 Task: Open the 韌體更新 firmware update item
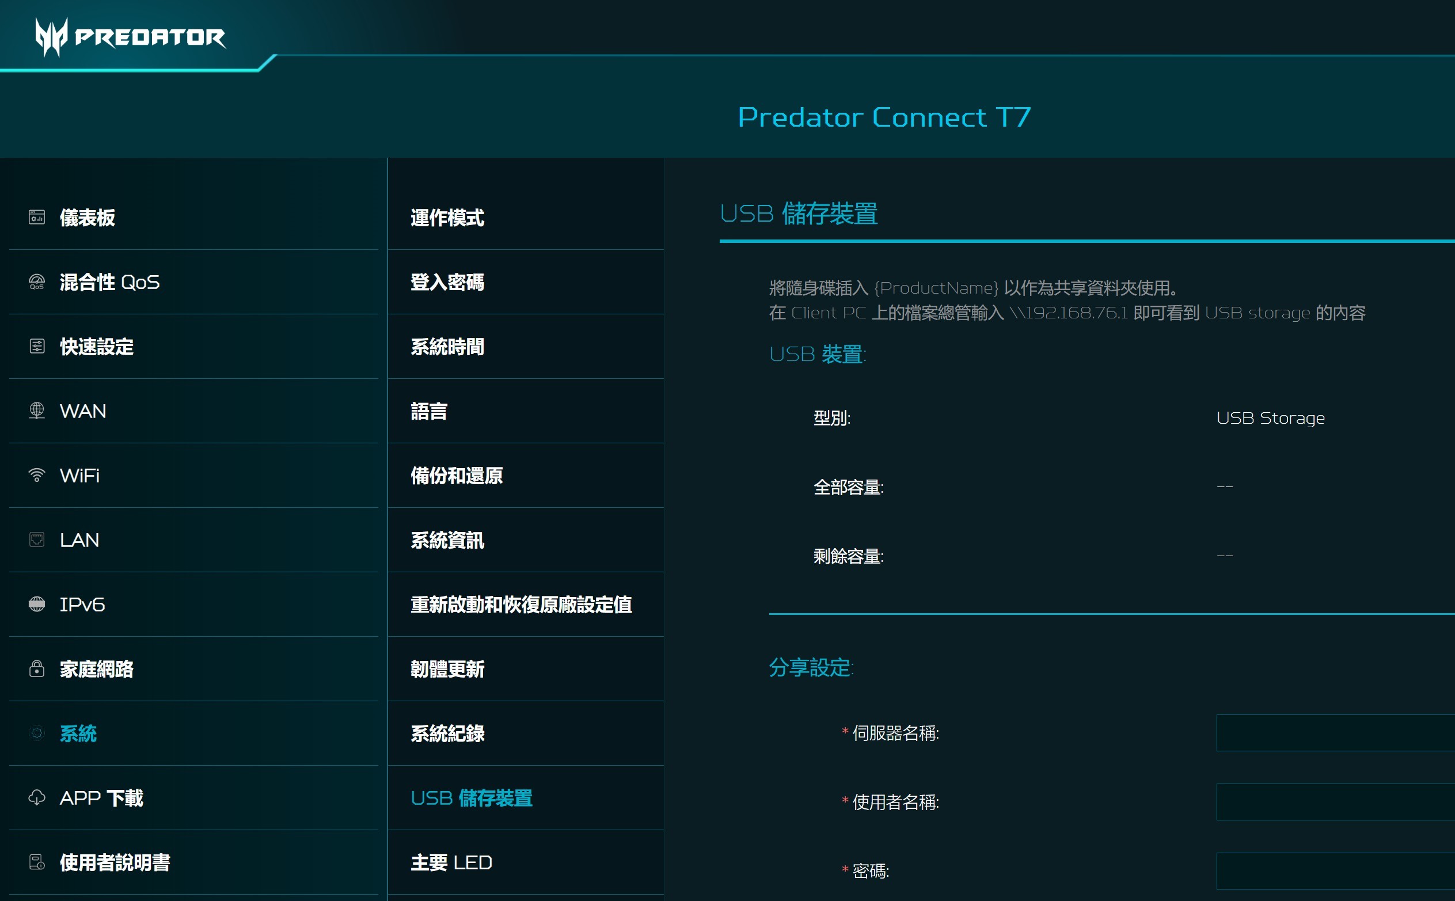coord(526,668)
